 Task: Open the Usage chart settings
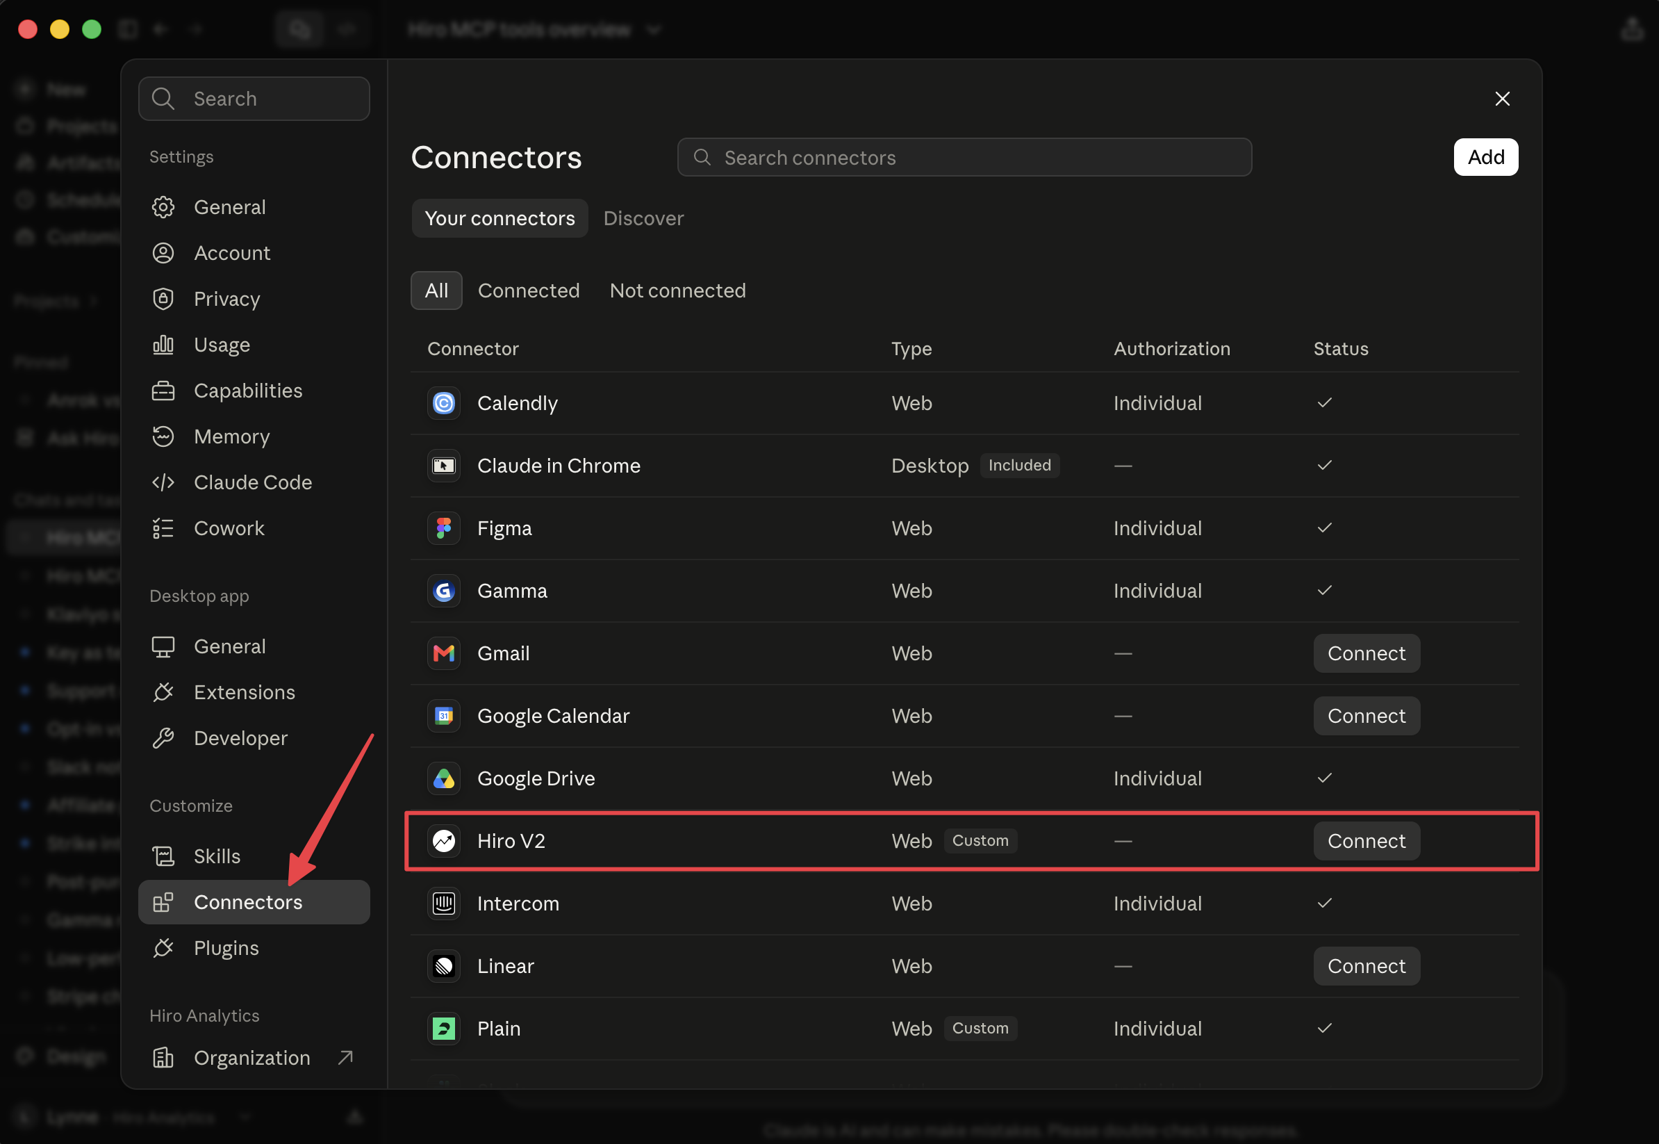(x=254, y=345)
